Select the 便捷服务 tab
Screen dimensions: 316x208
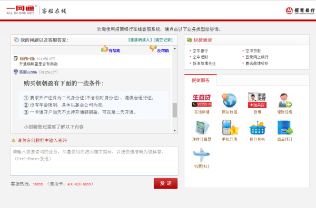coord(201,80)
